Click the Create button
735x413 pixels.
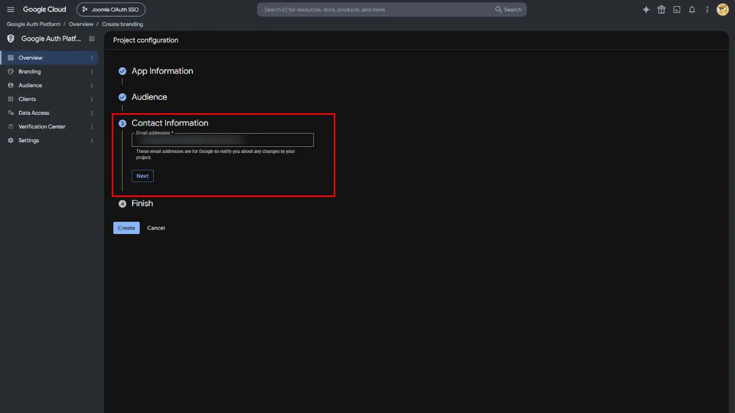click(x=127, y=228)
